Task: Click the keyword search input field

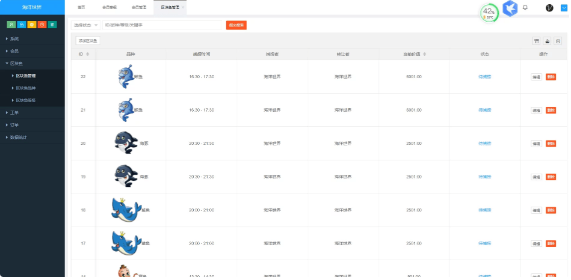Action: pos(162,25)
